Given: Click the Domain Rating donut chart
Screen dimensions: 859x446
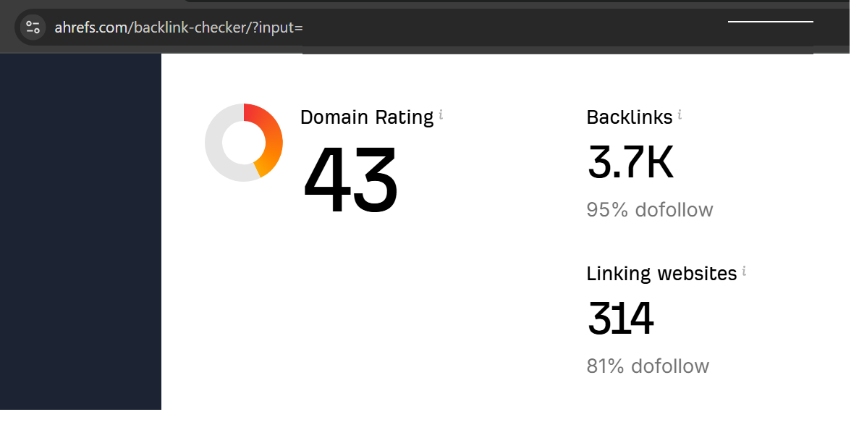Looking at the screenshot, I should [244, 143].
